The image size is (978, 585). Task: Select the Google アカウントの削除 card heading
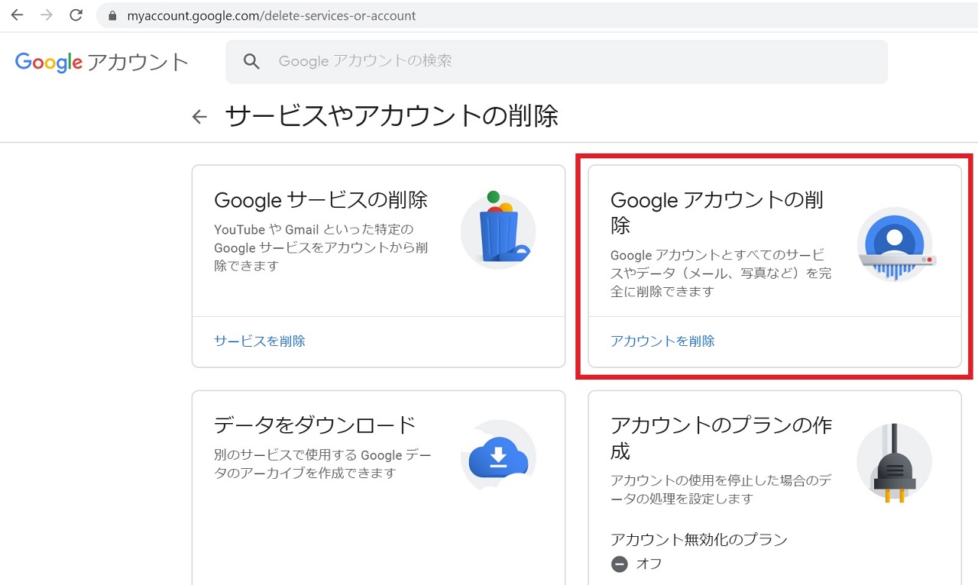[717, 212]
